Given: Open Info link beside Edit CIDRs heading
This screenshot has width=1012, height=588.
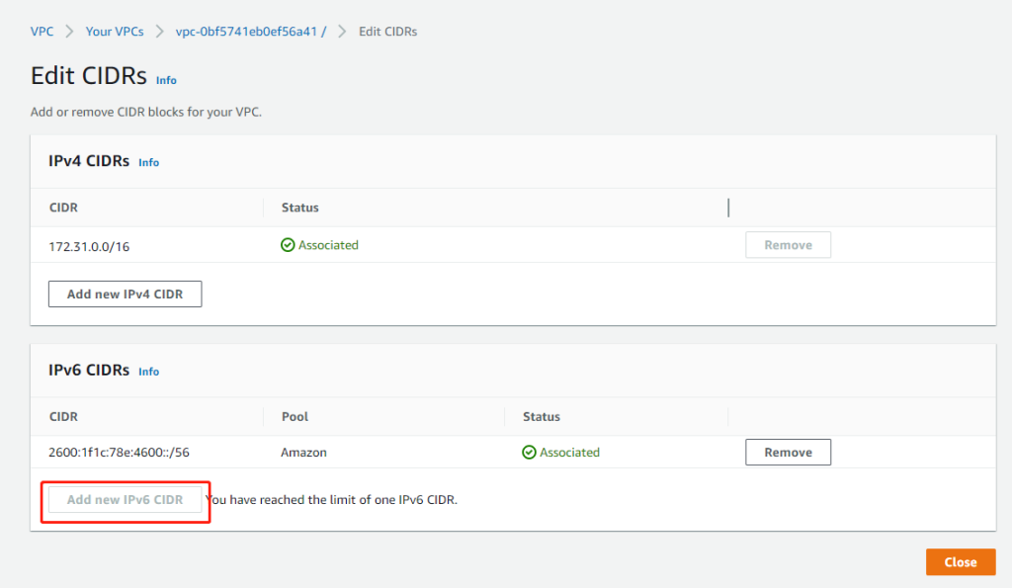Looking at the screenshot, I should (x=166, y=80).
